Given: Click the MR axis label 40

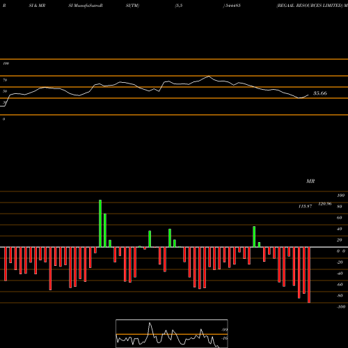Looking at the screenshot, I should (x=340, y=229).
